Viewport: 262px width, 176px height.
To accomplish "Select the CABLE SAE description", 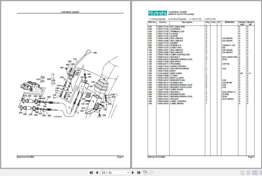I will point(176,47).
